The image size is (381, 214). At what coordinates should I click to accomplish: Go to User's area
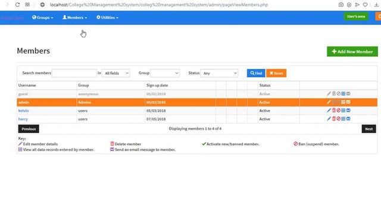(x=356, y=17)
